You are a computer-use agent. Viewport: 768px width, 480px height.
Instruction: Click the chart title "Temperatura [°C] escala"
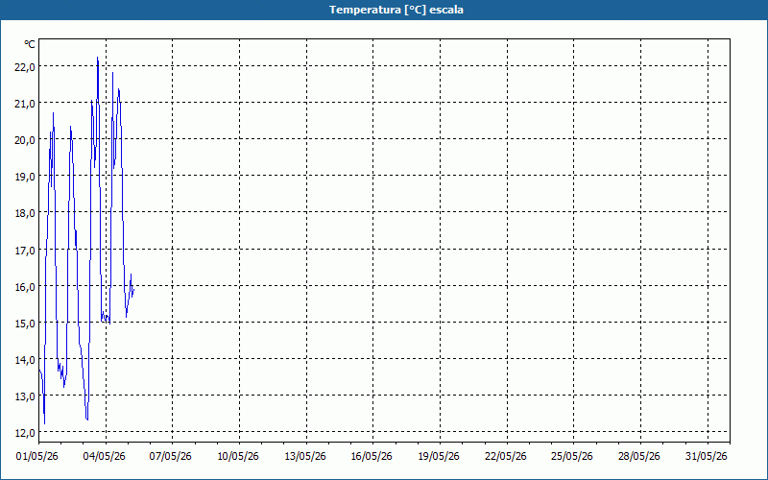tap(396, 10)
